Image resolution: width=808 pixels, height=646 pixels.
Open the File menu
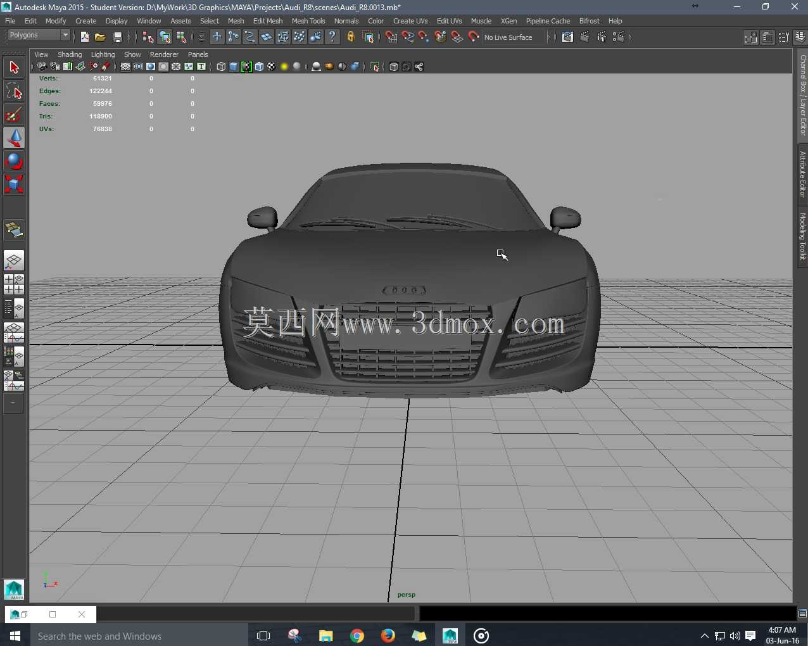click(10, 21)
